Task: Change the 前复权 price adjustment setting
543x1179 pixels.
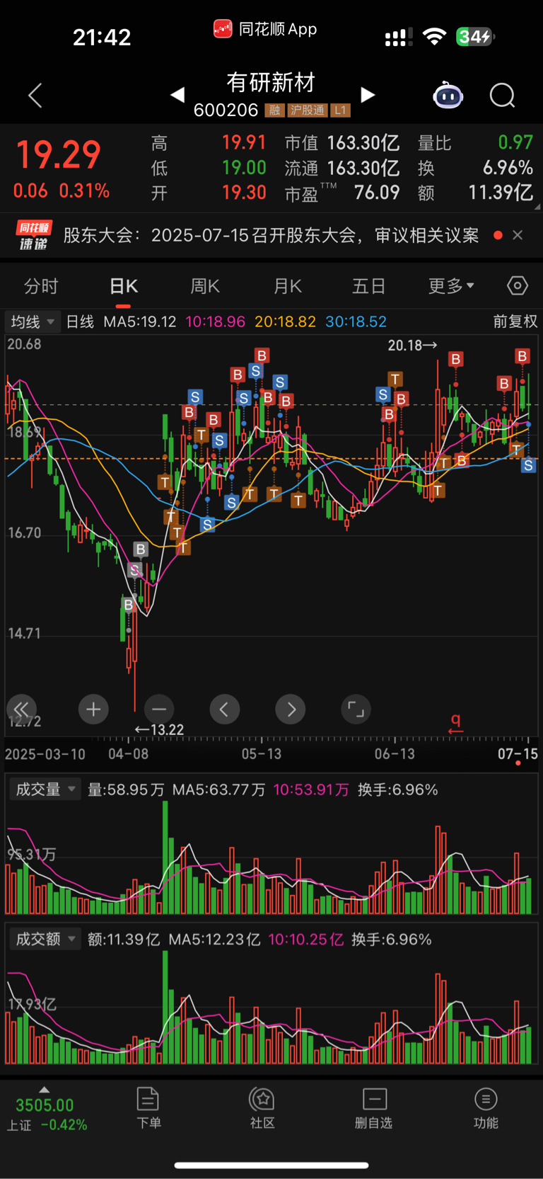Action: point(515,321)
